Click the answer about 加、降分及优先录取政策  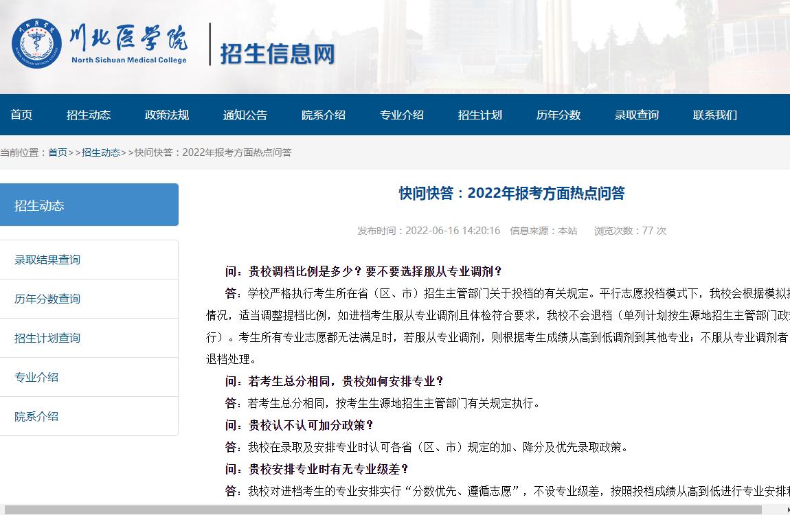[x=426, y=447]
